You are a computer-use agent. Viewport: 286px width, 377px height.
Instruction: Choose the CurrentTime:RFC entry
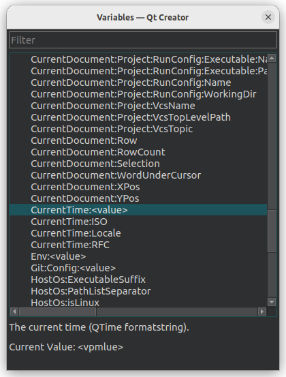70,245
